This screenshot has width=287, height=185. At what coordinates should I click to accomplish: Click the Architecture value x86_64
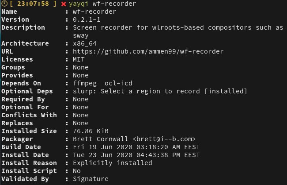(x=85, y=43)
